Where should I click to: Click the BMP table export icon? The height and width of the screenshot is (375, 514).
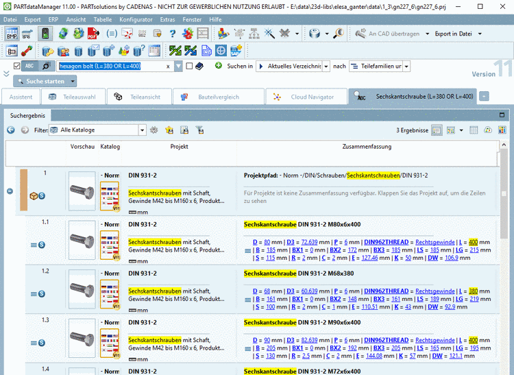[x=12, y=34]
